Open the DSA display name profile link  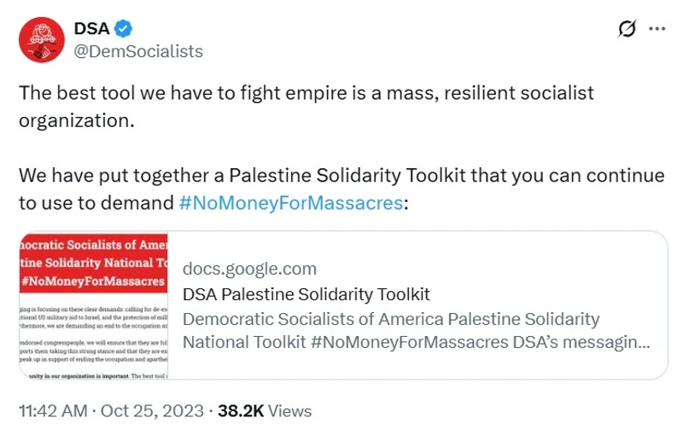pyautogui.click(x=91, y=30)
